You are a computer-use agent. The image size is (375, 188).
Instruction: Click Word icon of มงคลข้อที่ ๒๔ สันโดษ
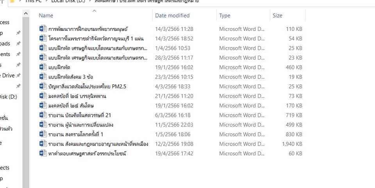click(43, 105)
